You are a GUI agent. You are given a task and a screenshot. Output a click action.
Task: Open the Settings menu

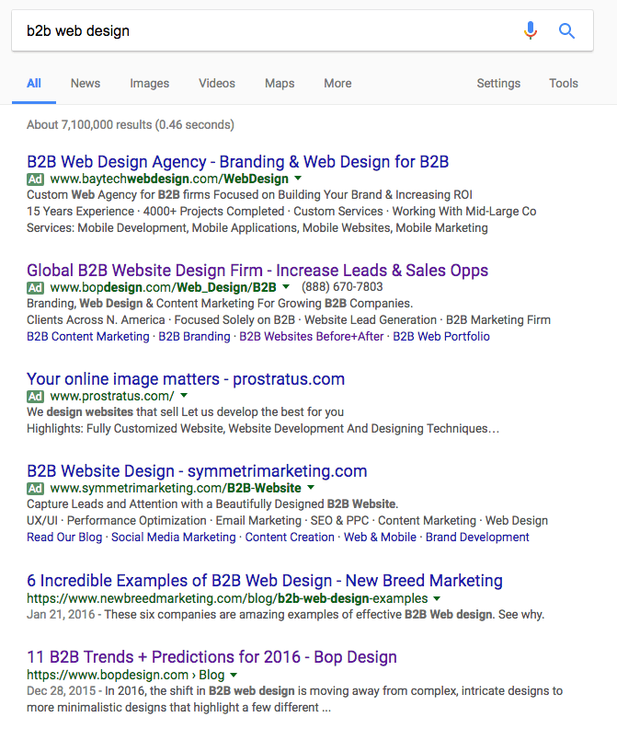498,83
